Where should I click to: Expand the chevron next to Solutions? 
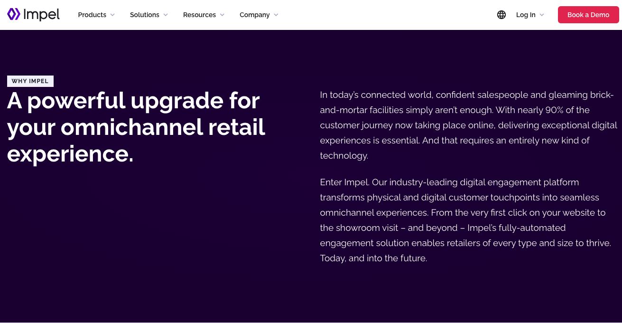(x=166, y=15)
